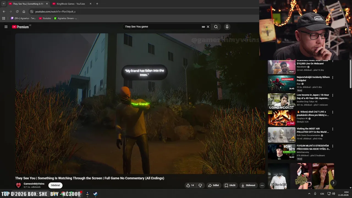Switch to KingWoolz Games YouTube tab
Viewport: 352px width, 198px height.
point(72,4)
